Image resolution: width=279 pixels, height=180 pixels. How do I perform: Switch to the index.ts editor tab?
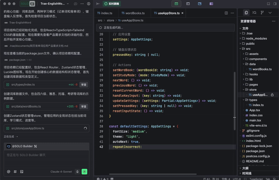tap(105, 13)
